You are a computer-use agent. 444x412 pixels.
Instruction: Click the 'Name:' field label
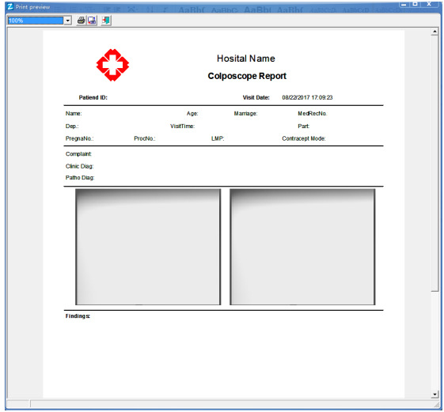tap(74, 113)
